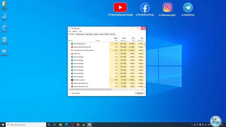
Task: Click the volume icon in system tray
Action: (206, 125)
